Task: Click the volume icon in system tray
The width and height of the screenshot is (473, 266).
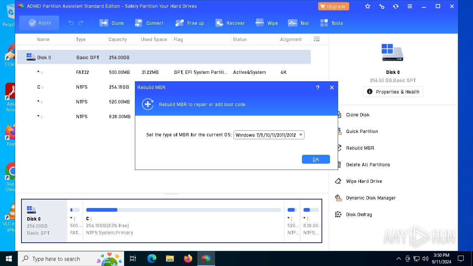Action: pyautogui.click(x=425, y=259)
